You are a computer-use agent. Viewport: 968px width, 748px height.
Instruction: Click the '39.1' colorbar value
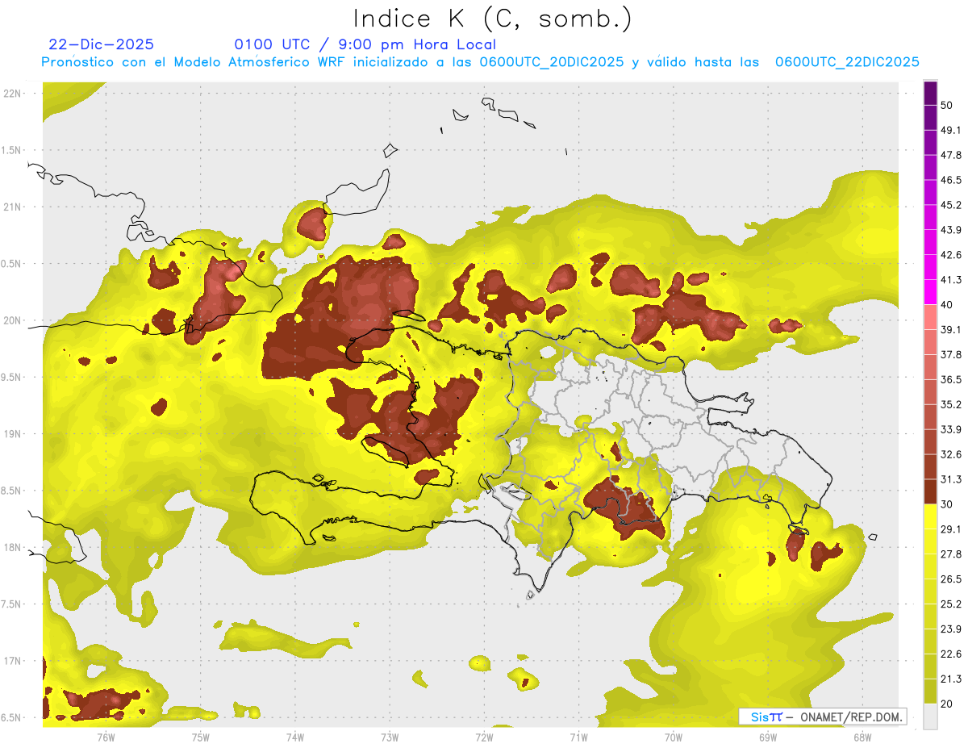[951, 330]
